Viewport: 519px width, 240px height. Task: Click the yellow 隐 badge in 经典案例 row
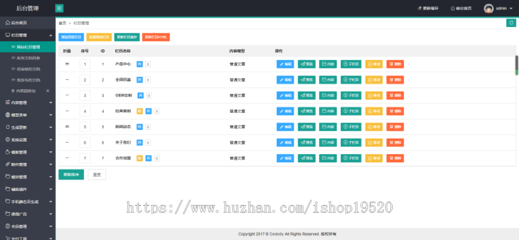(x=140, y=111)
